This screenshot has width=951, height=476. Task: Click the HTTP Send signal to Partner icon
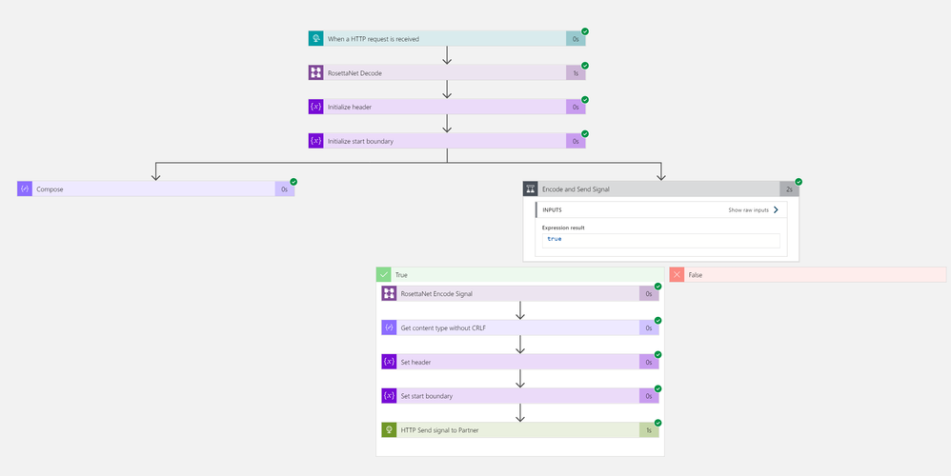point(389,430)
